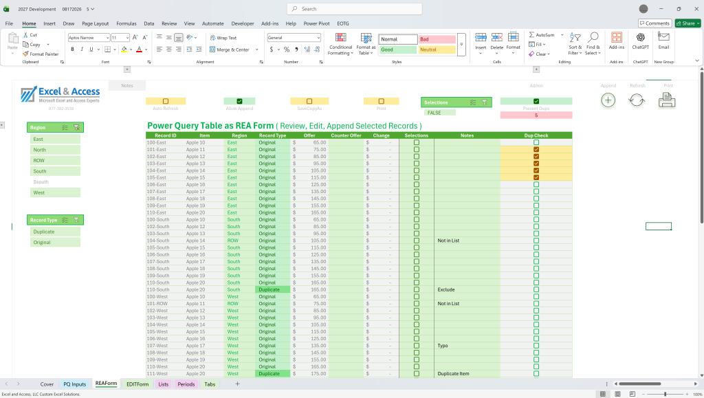Switch to PQ Inputs sheet tab
The width and height of the screenshot is (704, 398).
pos(74,384)
